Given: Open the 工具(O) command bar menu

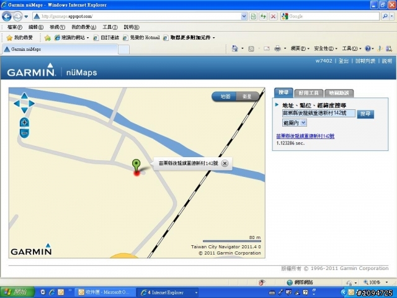Looking at the screenshot, I should coord(352,48).
